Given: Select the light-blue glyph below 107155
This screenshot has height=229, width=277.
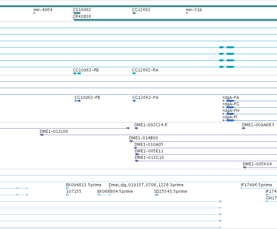Looking at the screenshot, I should tap(67, 195).
